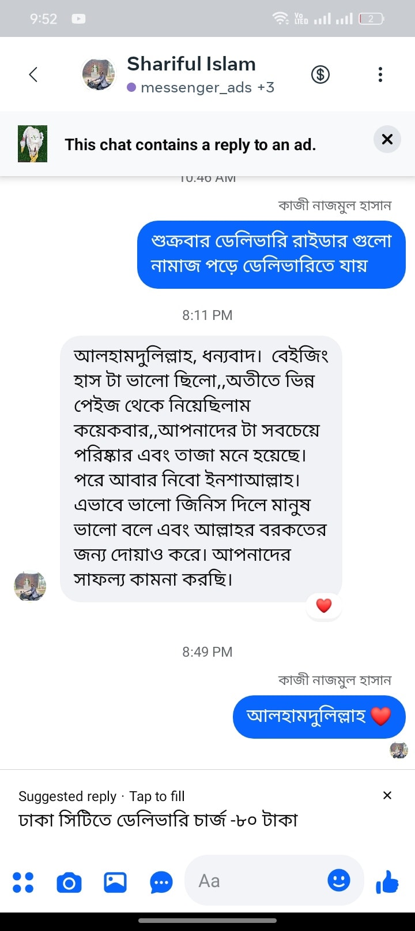Open the three-dot more options menu
This screenshot has width=415, height=931.
pyautogui.click(x=380, y=75)
